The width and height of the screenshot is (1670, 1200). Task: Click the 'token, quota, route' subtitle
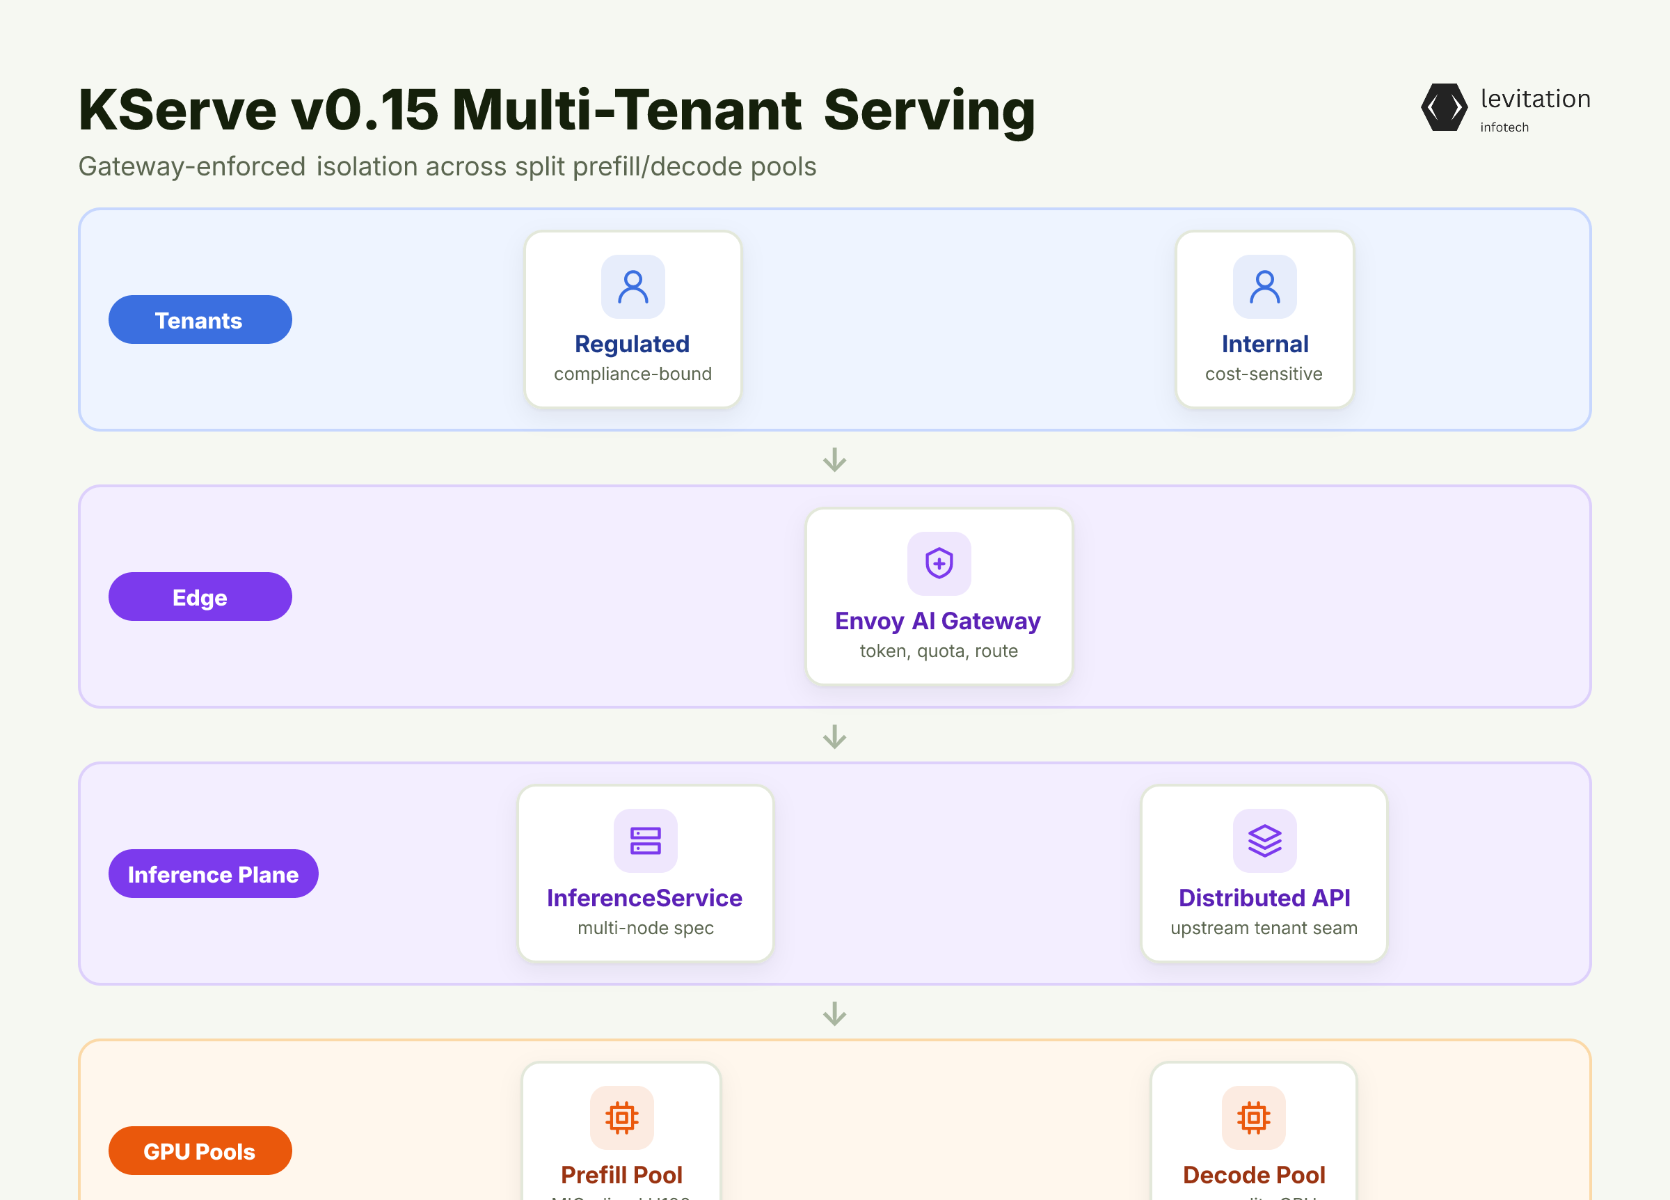[x=938, y=652]
